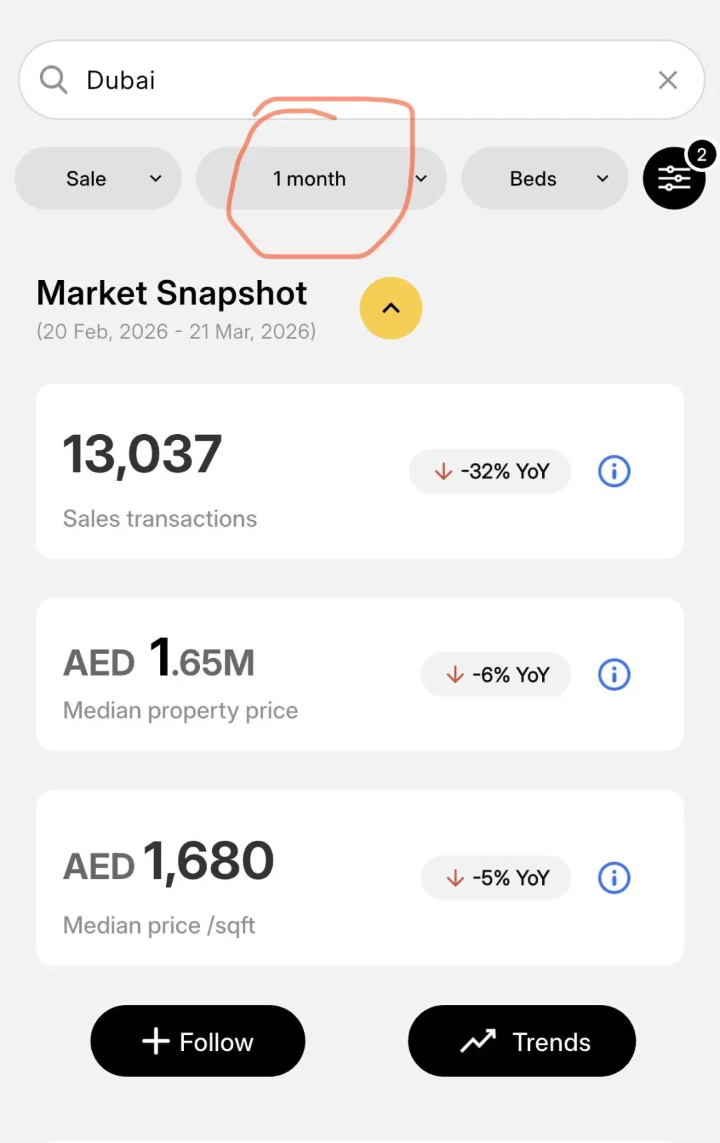The width and height of the screenshot is (720, 1143).
Task: Tap the -5% YoY badge
Action: [495, 878]
